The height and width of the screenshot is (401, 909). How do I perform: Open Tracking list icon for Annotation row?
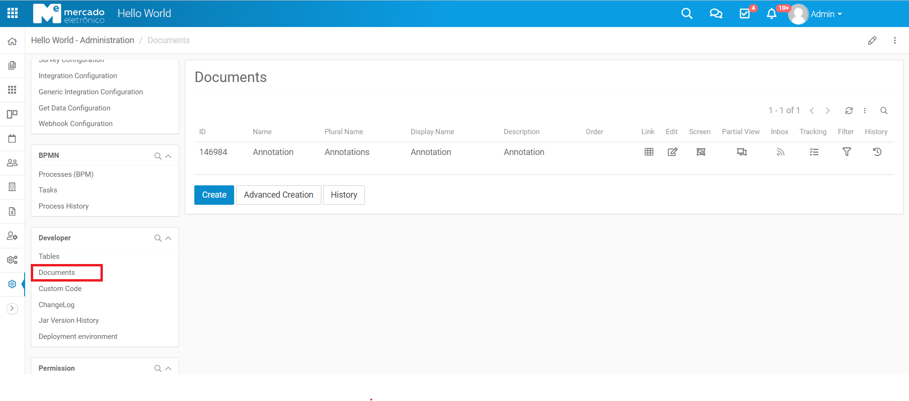coord(814,152)
